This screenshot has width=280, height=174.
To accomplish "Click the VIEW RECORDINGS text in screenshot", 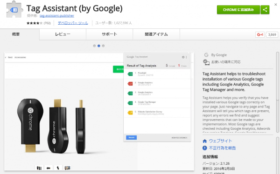I will tap(179, 138).
